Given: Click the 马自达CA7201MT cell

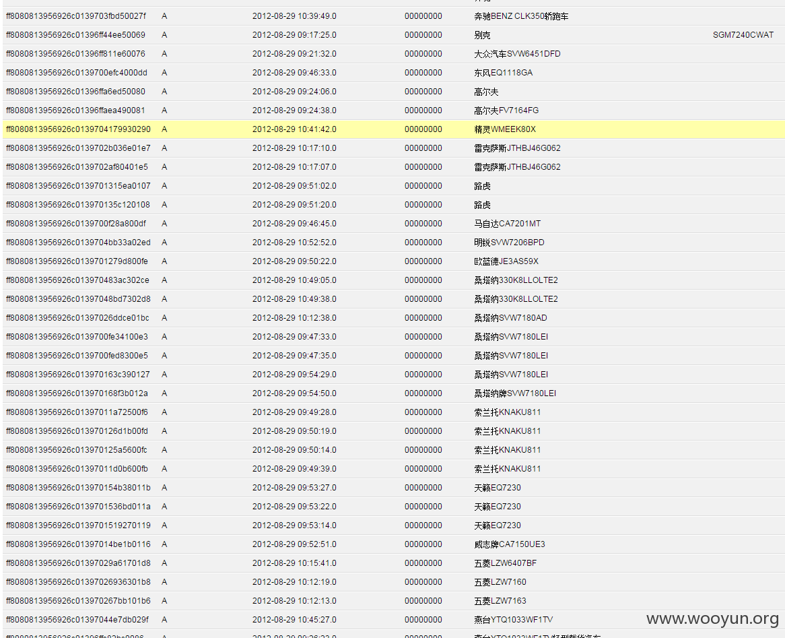Looking at the screenshot, I should pyautogui.click(x=507, y=224).
